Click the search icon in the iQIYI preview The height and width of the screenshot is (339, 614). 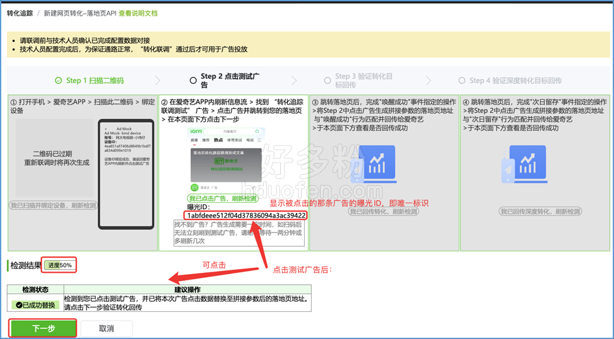pos(257,131)
